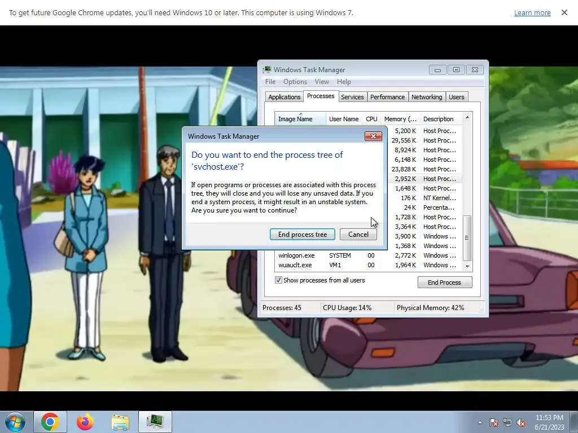Sort processes by CPU column
This screenshot has height=433, width=578.
coord(371,119)
